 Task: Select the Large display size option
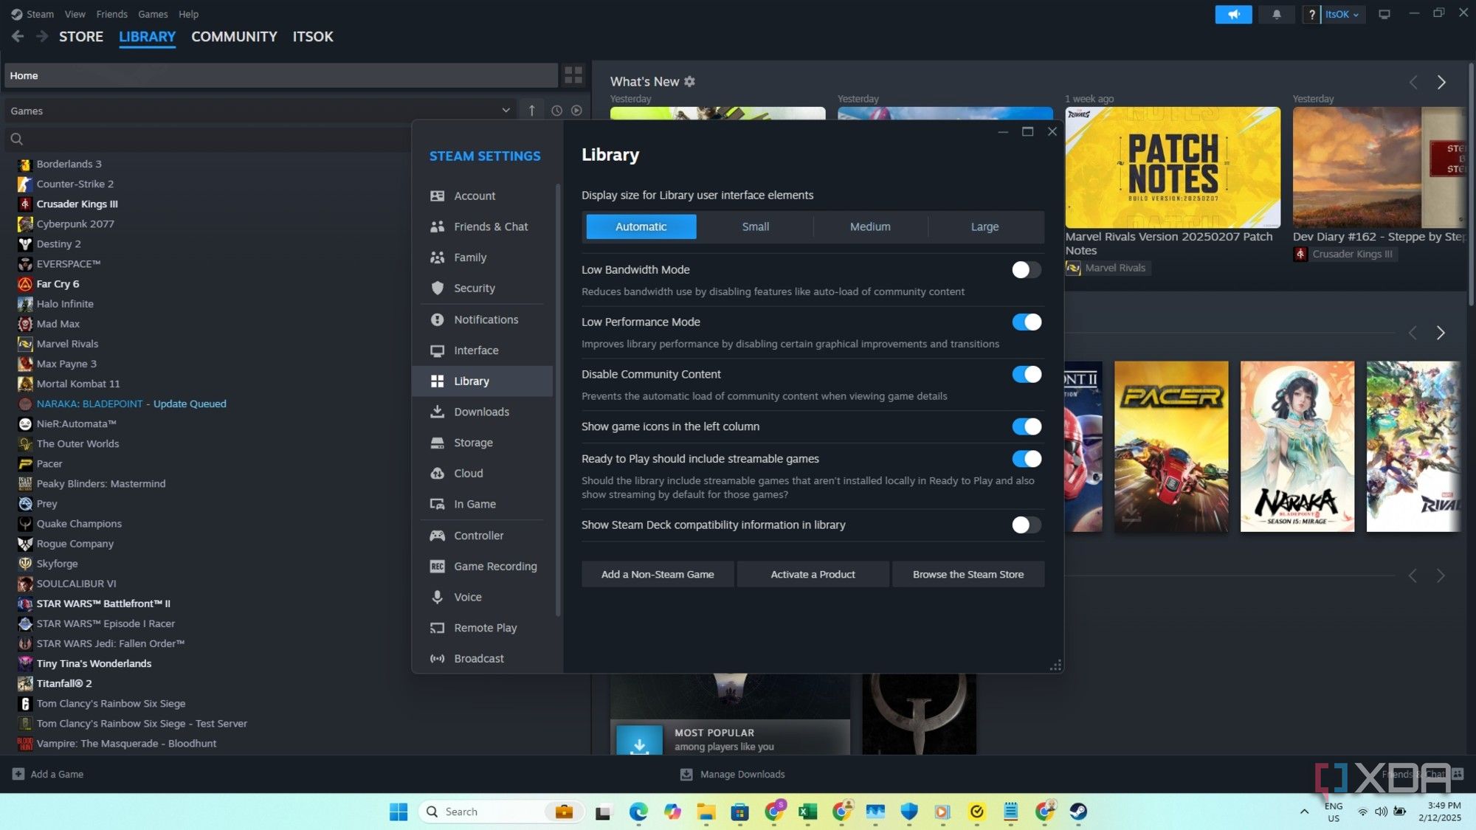pyautogui.click(x=984, y=226)
